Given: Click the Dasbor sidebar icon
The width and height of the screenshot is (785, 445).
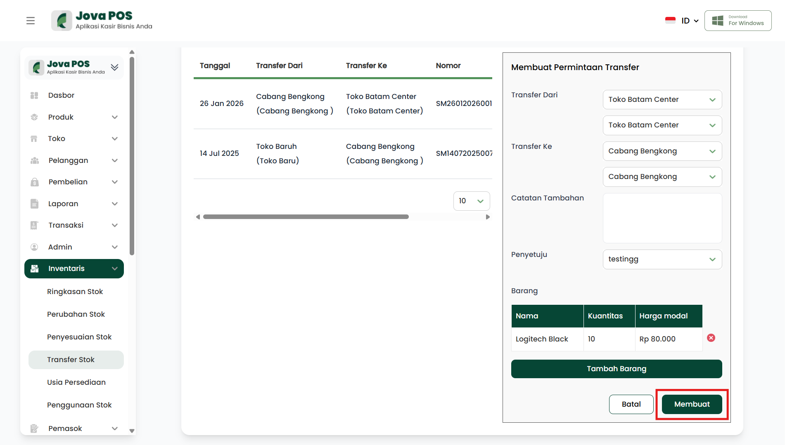Looking at the screenshot, I should (34, 95).
